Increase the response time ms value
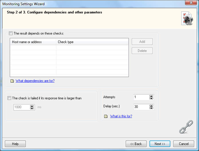Viewport: 199px width, 151px height. (x=32, y=106)
